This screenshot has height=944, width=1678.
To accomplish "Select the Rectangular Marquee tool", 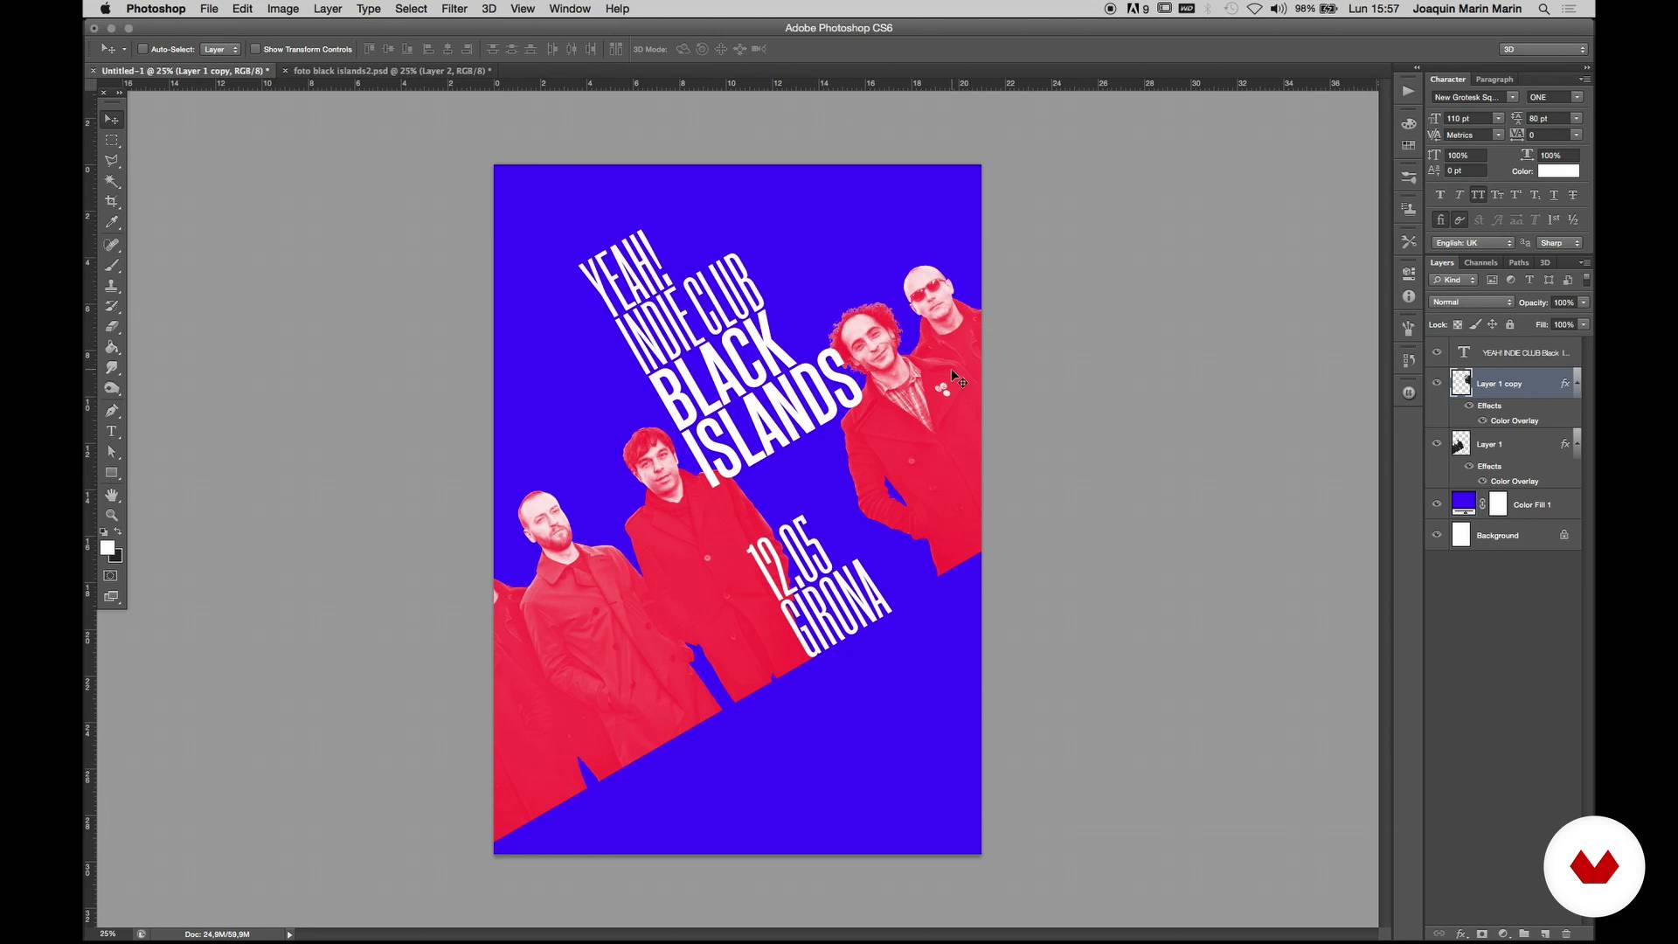I will click(x=112, y=140).
